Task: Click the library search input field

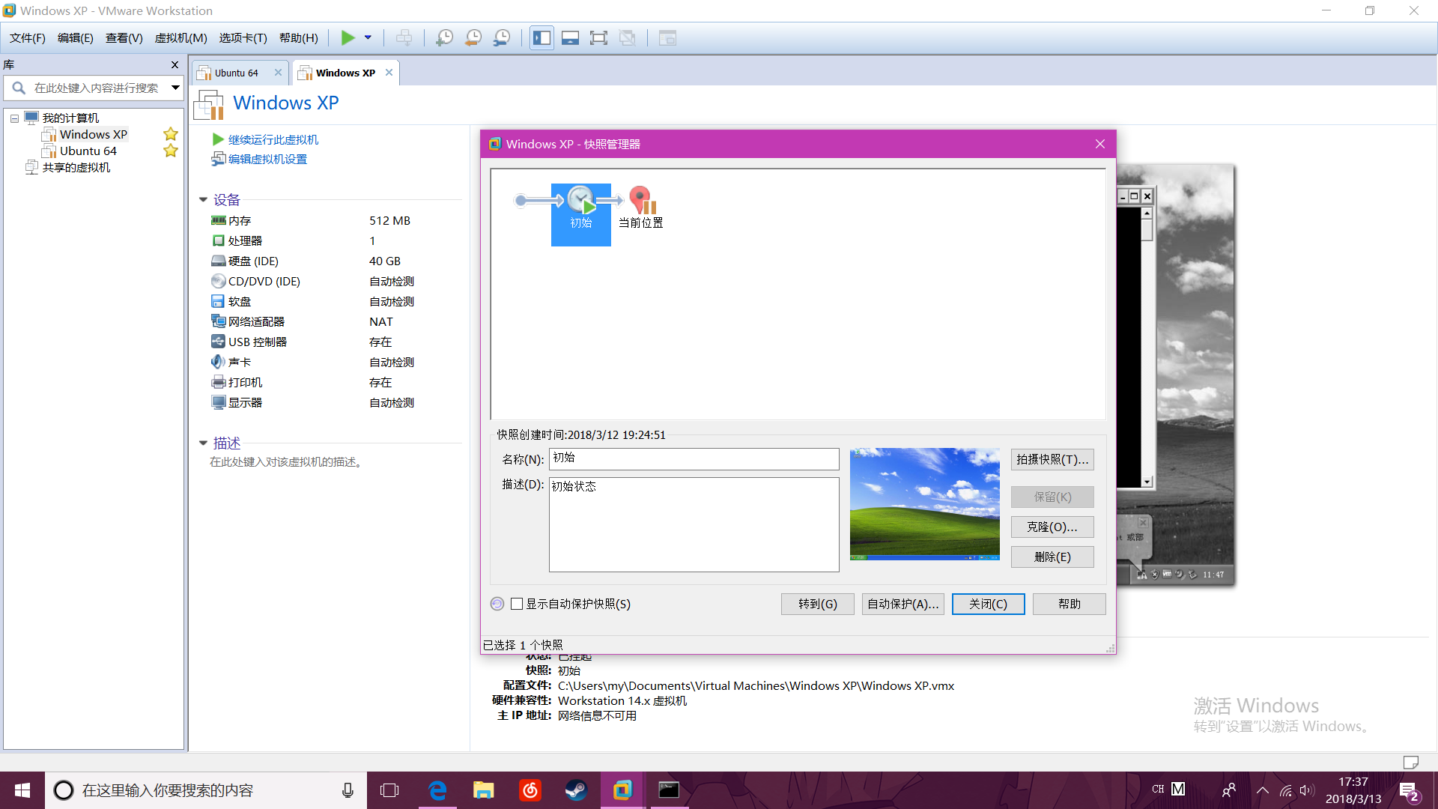Action: [96, 88]
